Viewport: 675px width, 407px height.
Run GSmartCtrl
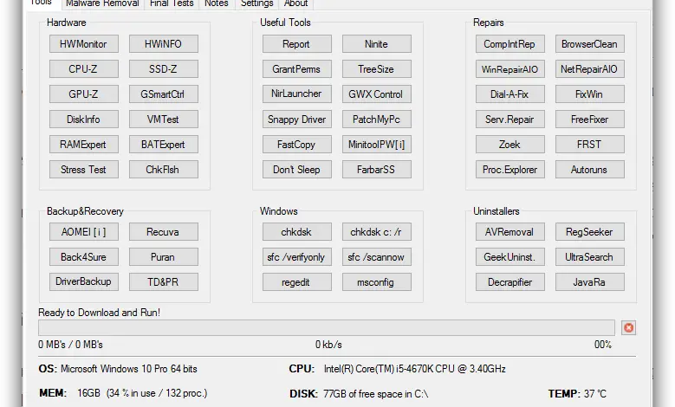point(163,94)
